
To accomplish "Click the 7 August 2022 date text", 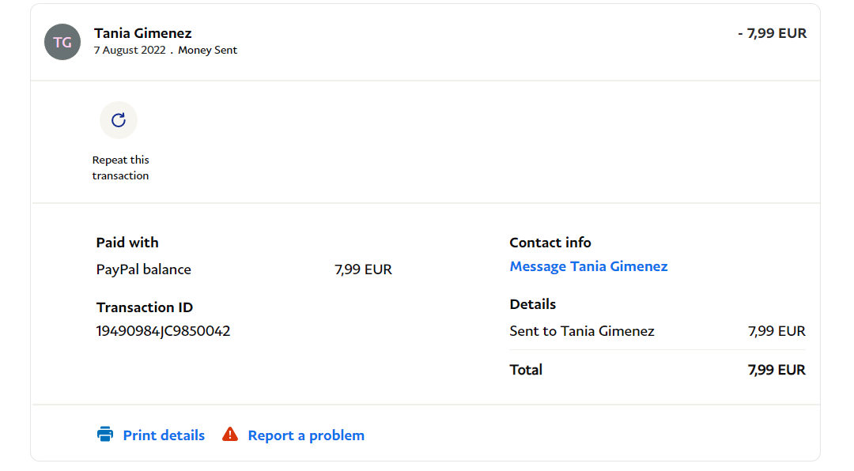I will tap(130, 51).
